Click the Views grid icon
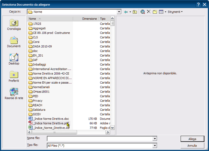Screen dimensions: 209x151 click(161, 12)
